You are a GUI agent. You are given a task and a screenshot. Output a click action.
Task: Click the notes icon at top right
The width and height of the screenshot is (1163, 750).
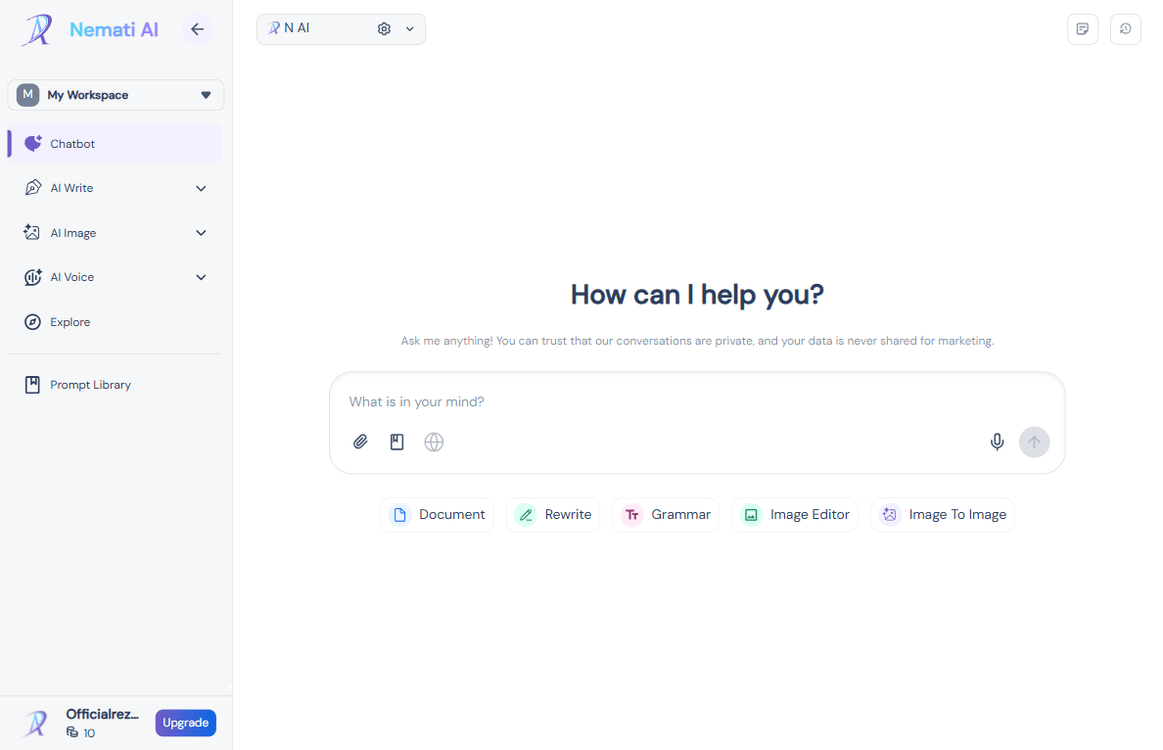pyautogui.click(x=1082, y=29)
